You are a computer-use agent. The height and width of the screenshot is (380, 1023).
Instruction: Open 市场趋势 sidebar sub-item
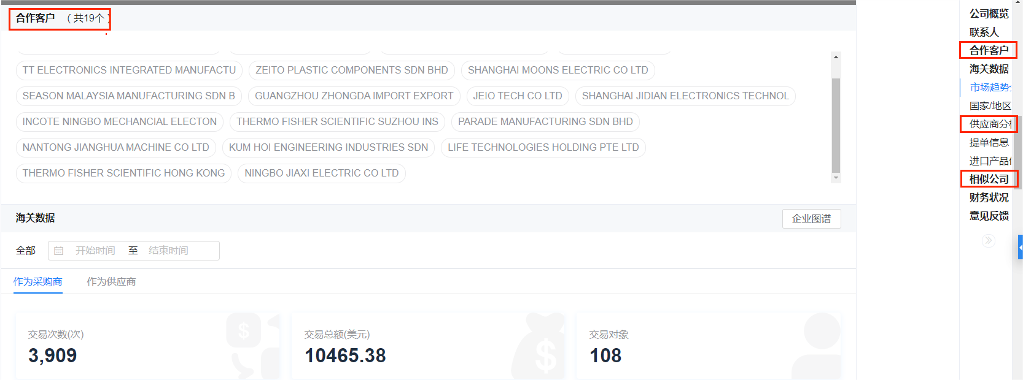(x=990, y=87)
